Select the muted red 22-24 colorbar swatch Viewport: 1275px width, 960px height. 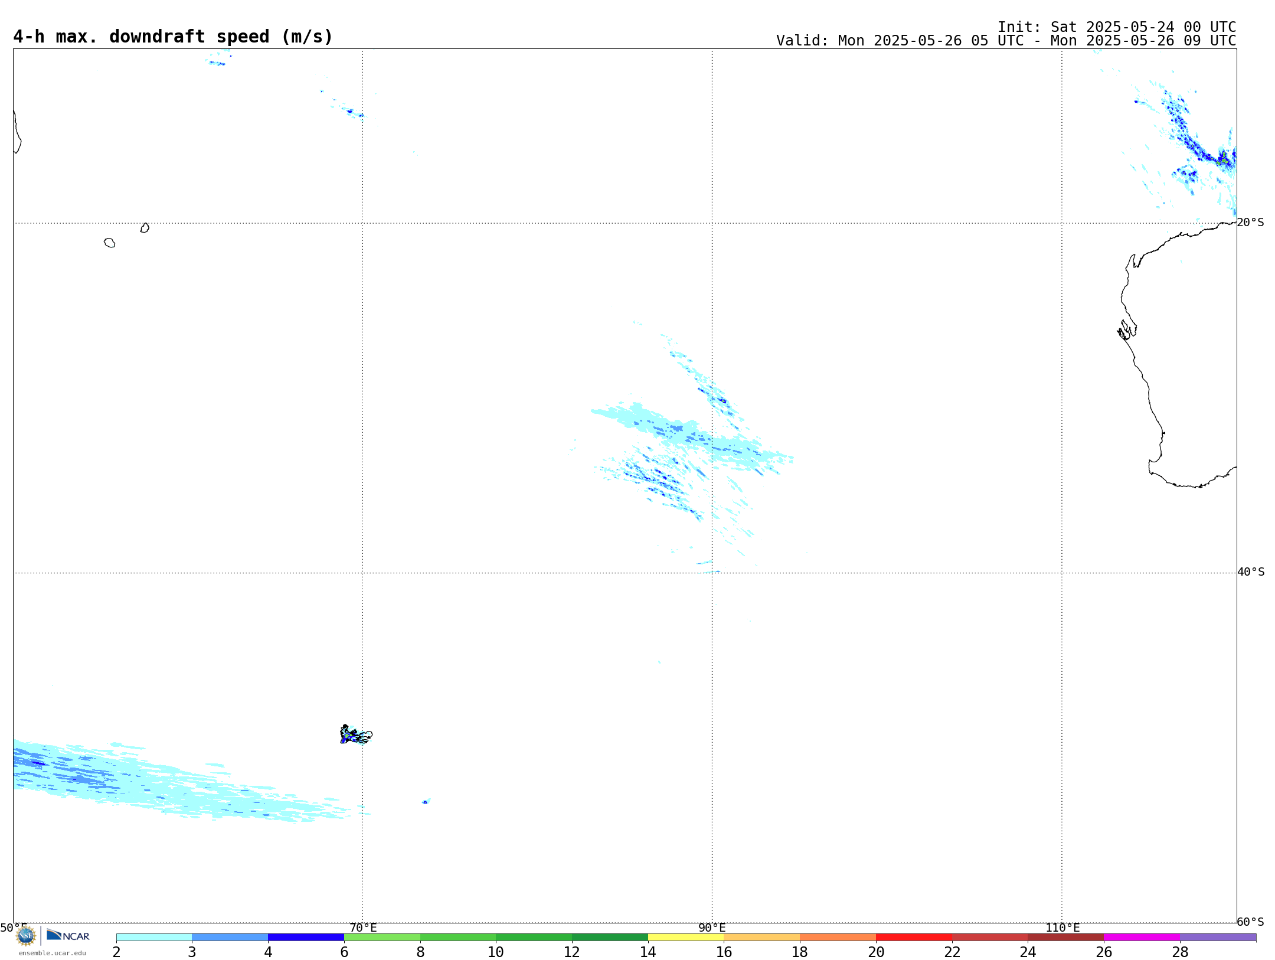[x=990, y=938]
